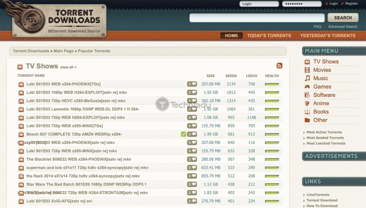
Task: Click the TV icon on Bosch S07 row
Action: 21,134
